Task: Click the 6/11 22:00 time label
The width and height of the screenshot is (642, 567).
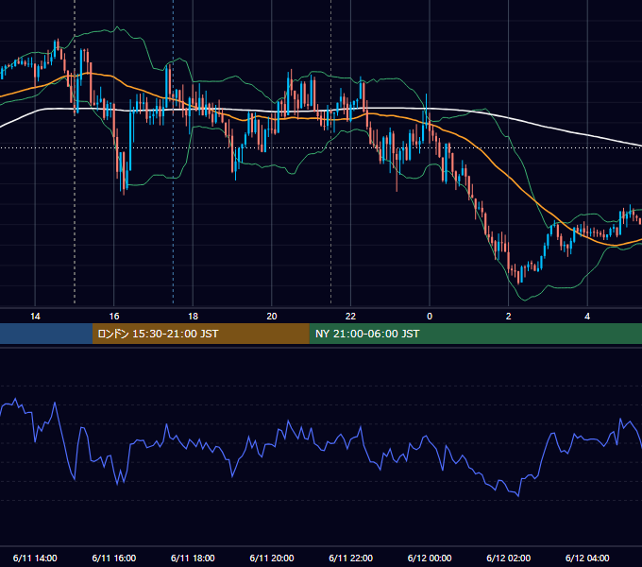Action: [351, 558]
